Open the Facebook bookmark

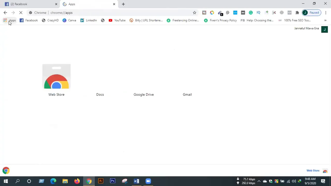coord(29,20)
